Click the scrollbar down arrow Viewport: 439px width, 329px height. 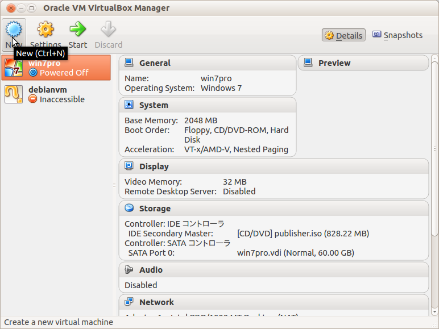[434, 311]
